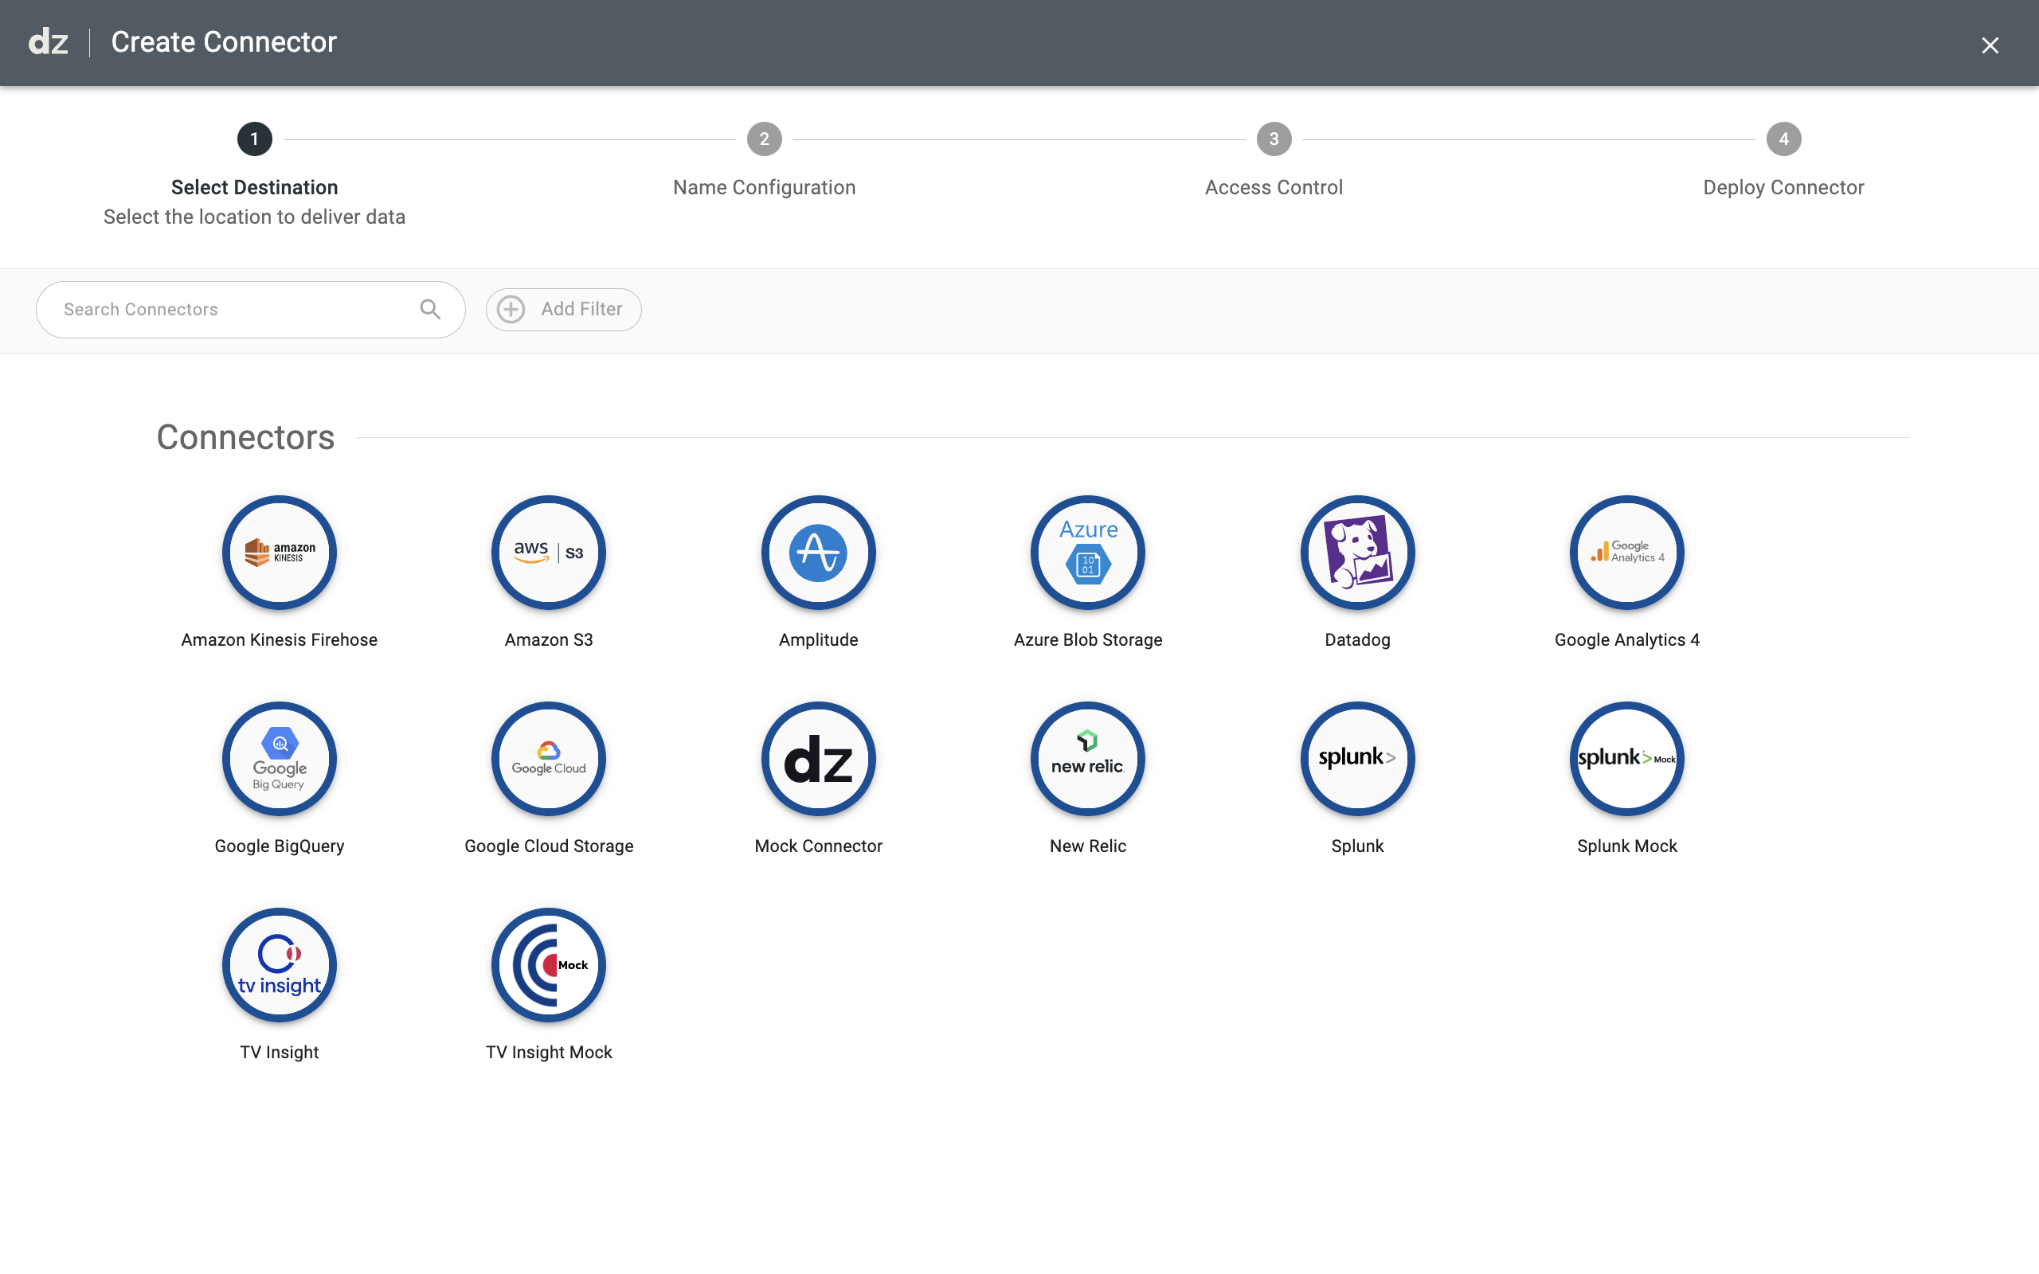
Task: Click the TV Insight Mock label text
Action: [x=549, y=1053]
